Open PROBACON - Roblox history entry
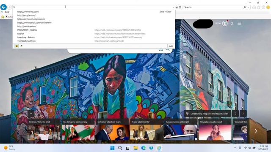 (94, 30)
